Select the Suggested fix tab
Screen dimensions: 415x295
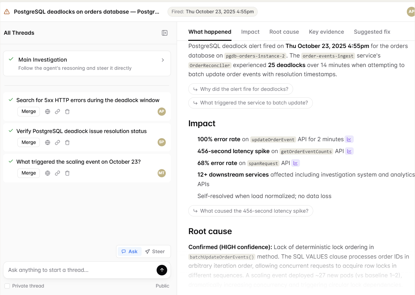[x=372, y=32]
